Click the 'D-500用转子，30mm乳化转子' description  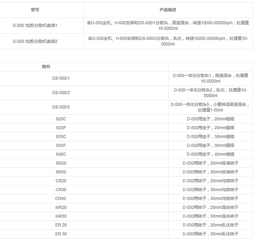point(211,234)
